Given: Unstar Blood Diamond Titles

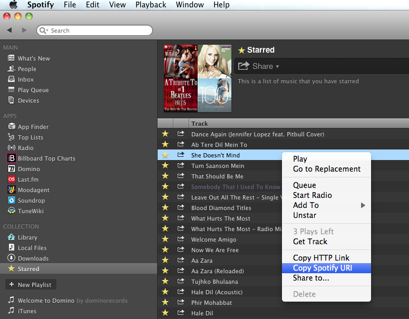Looking at the screenshot, I should pos(165,208).
